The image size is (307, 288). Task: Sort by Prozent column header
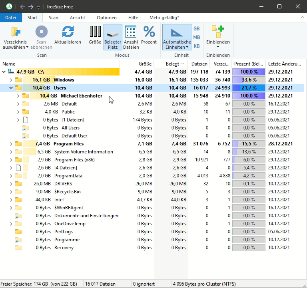pyautogui.click(x=249, y=64)
